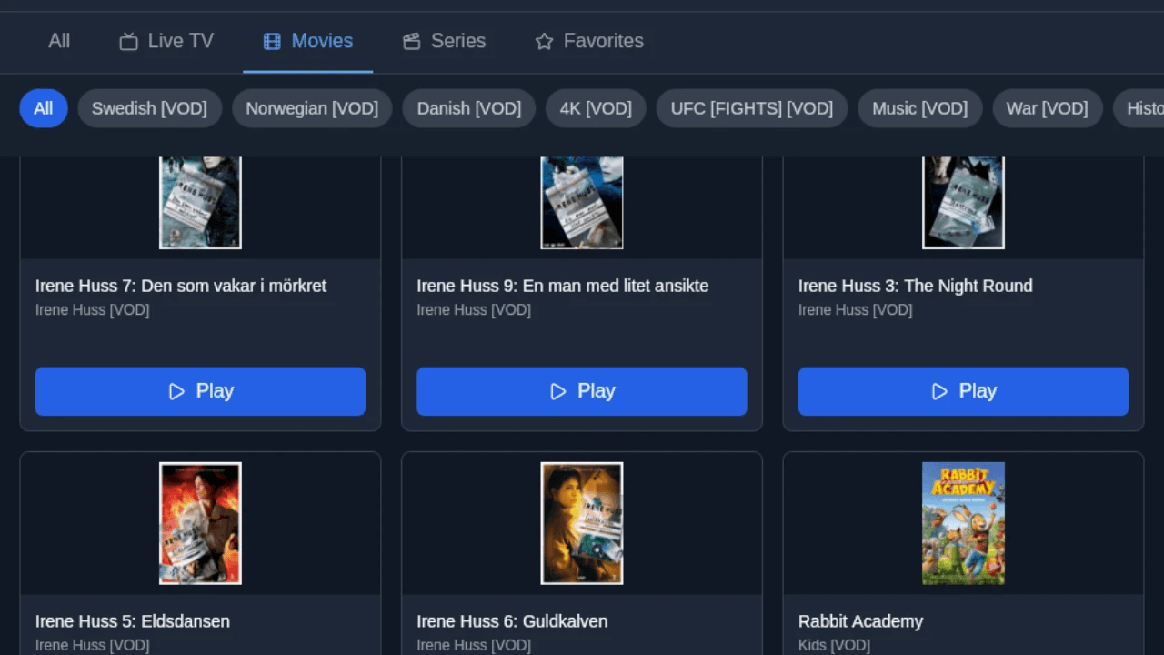Screen dimensions: 1164x655
Task: Select the Norwegian [VOD] category
Action: pos(312,108)
